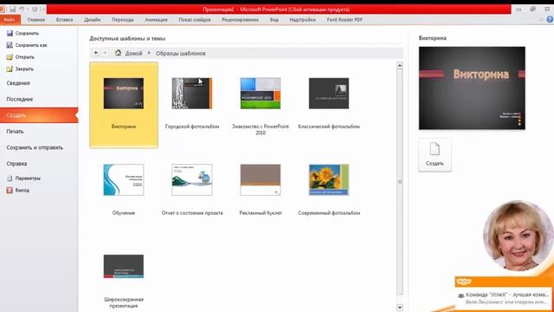The height and width of the screenshot is (312, 554).
Task: Open the Печать section
Action: 15,132
